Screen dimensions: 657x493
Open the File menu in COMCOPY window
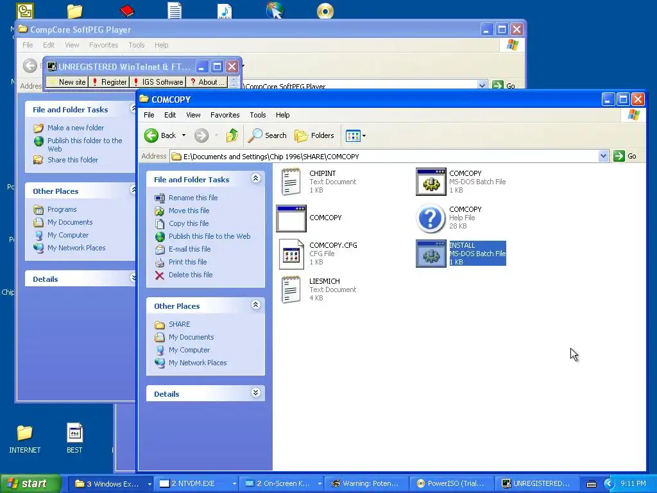149,115
